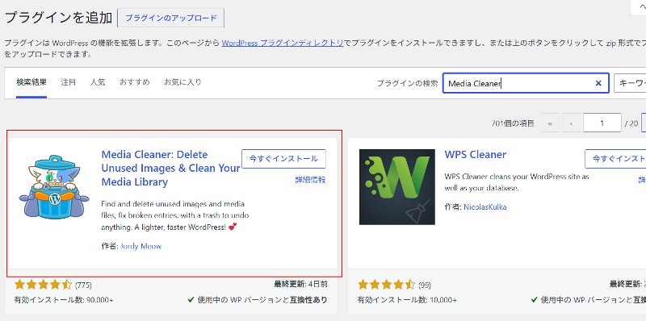The height and width of the screenshot is (321, 646).
Task: Open the WPS Cleaner plugin logo thumbnail
Action: coord(397,187)
